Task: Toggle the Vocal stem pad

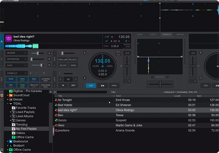Action: [x=11, y=79]
